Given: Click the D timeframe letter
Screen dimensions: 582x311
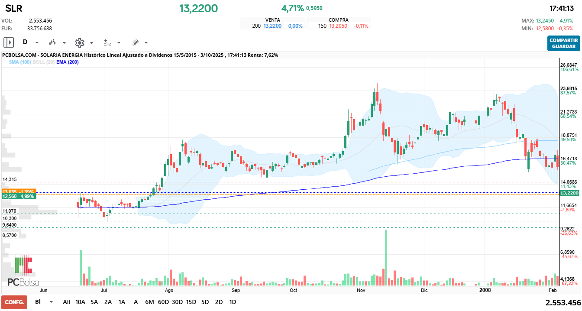Looking at the screenshot, I should (25, 42).
